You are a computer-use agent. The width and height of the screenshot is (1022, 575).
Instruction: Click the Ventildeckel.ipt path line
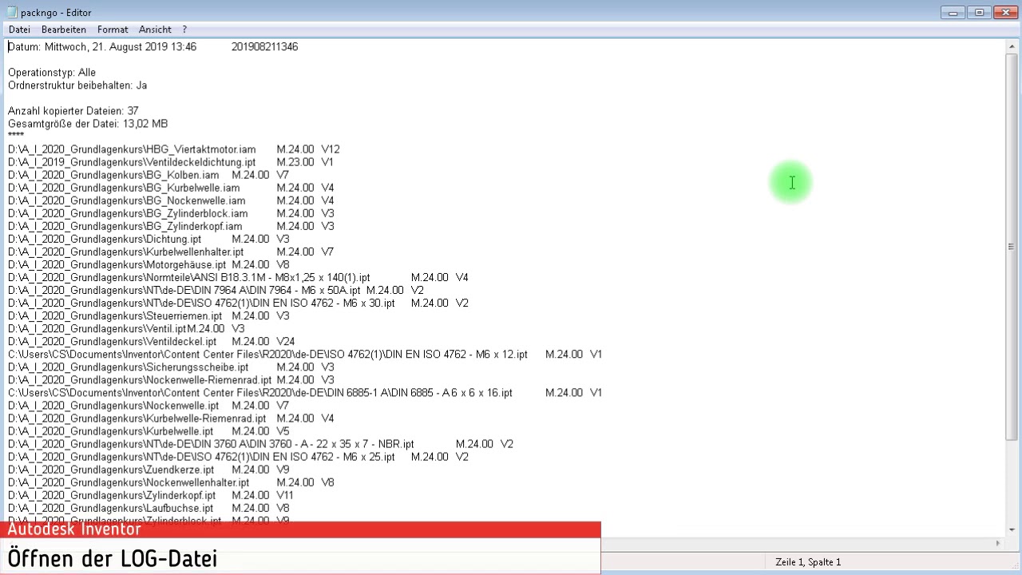[x=152, y=341]
